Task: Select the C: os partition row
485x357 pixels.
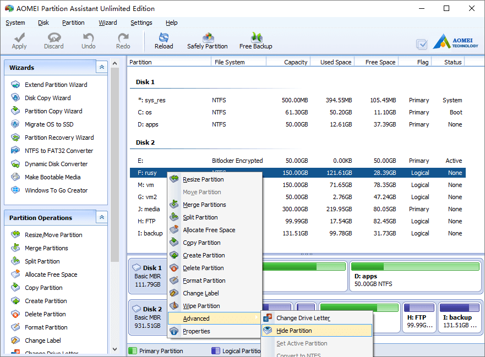Action: pyautogui.click(x=298, y=112)
